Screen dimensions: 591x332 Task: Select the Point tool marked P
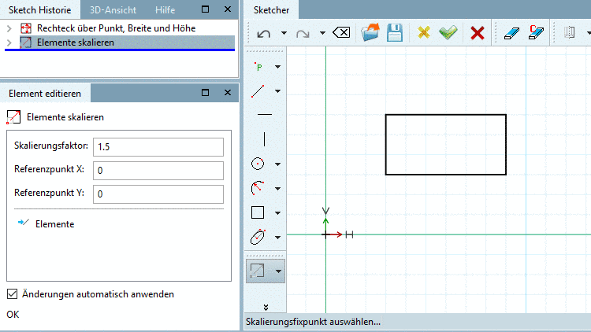pyautogui.click(x=258, y=67)
